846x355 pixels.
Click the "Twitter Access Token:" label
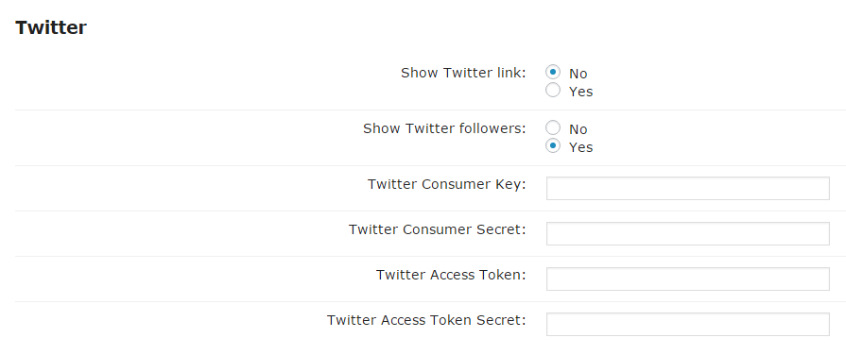pyautogui.click(x=451, y=275)
